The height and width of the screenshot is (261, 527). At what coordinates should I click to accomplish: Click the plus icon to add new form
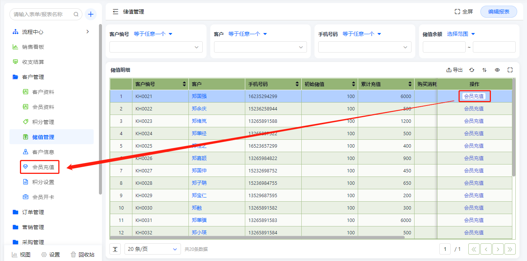(91, 15)
